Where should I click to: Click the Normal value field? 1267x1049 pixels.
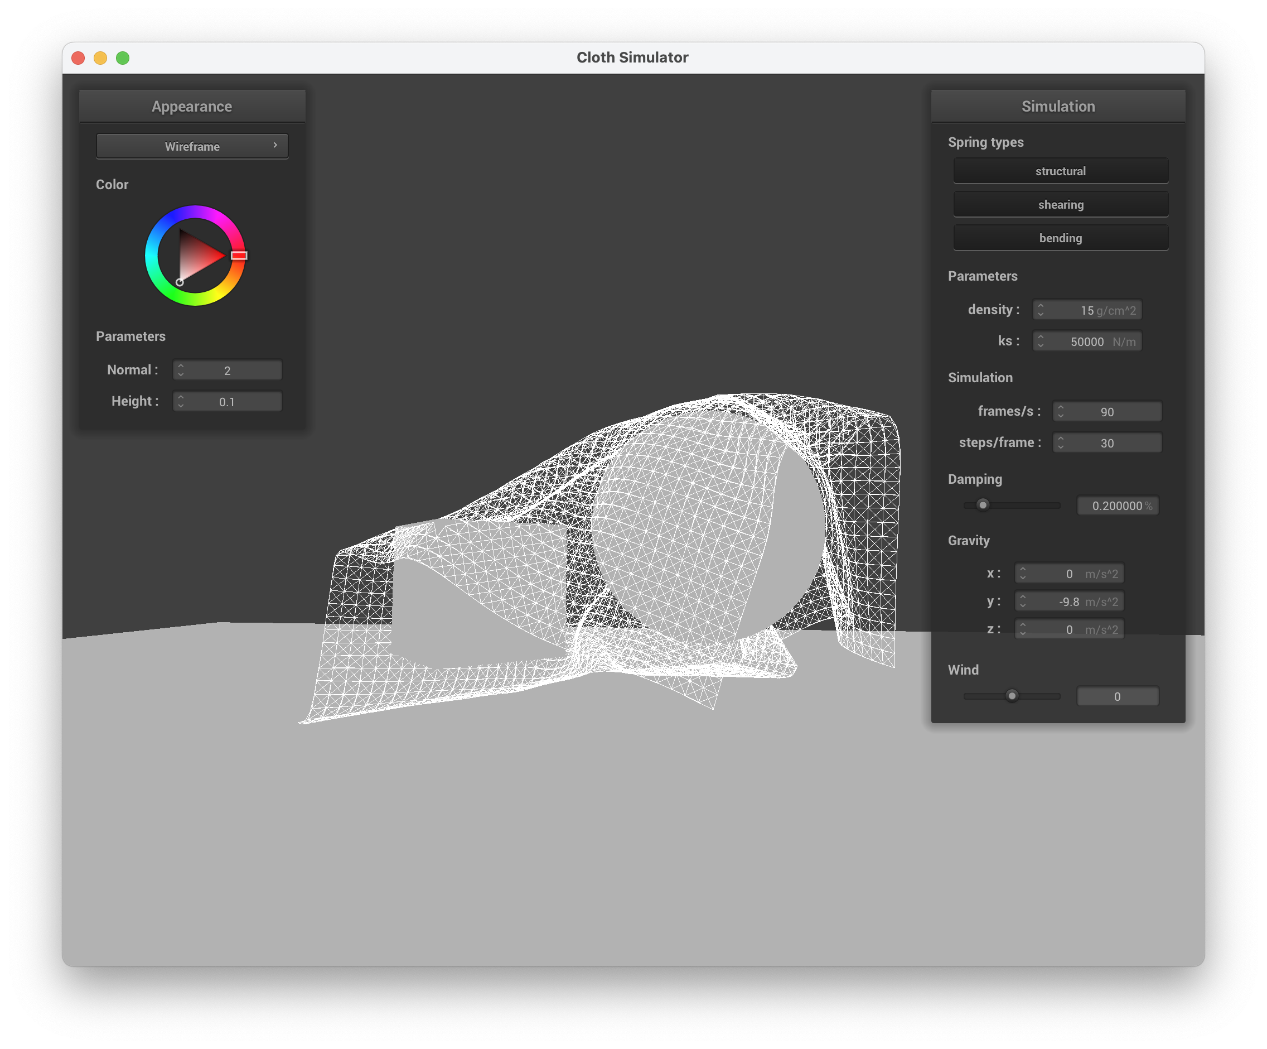click(227, 370)
